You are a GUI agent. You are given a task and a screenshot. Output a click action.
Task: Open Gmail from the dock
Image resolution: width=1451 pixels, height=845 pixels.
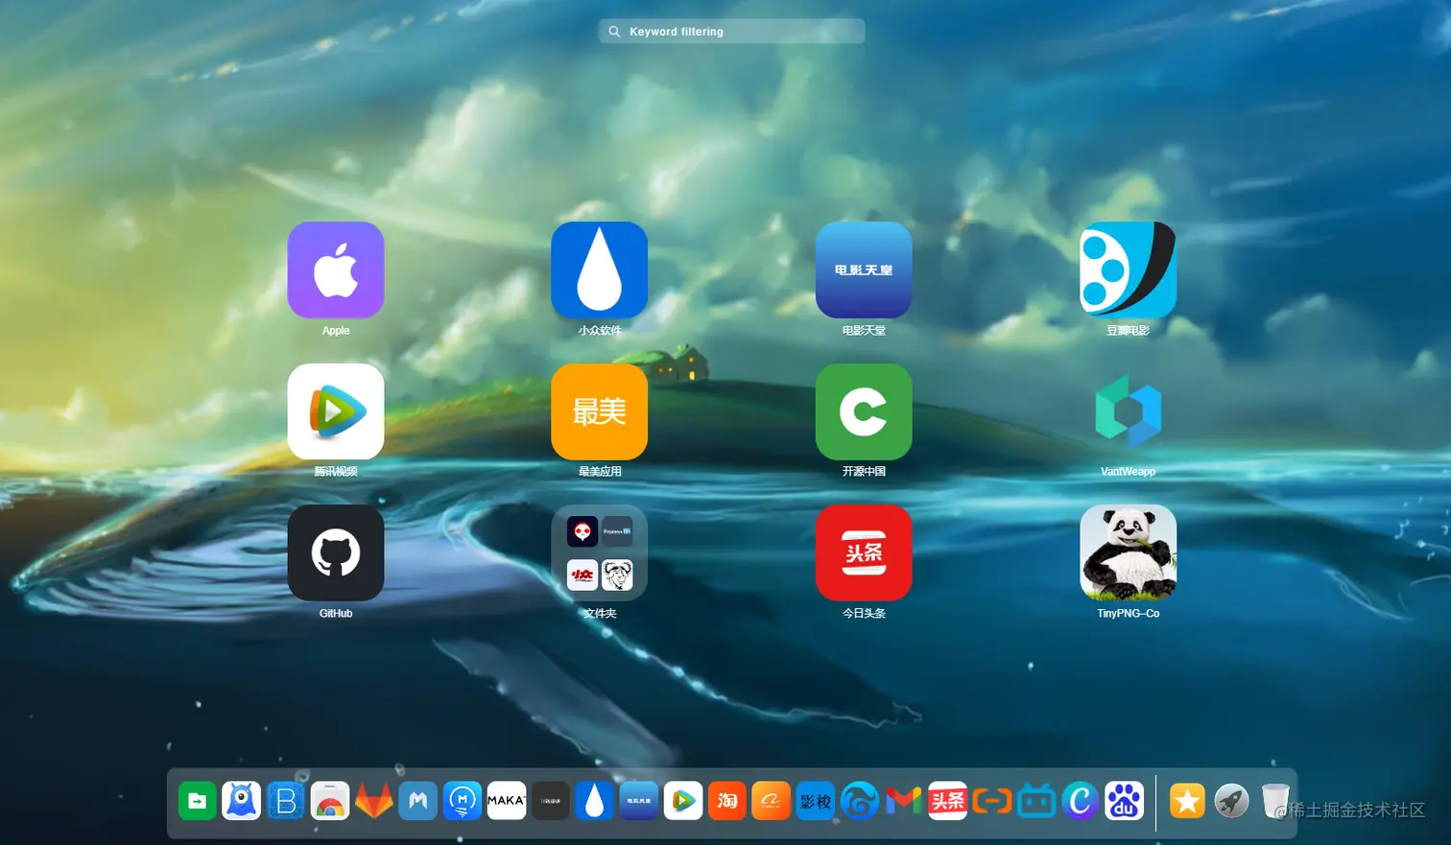click(904, 801)
